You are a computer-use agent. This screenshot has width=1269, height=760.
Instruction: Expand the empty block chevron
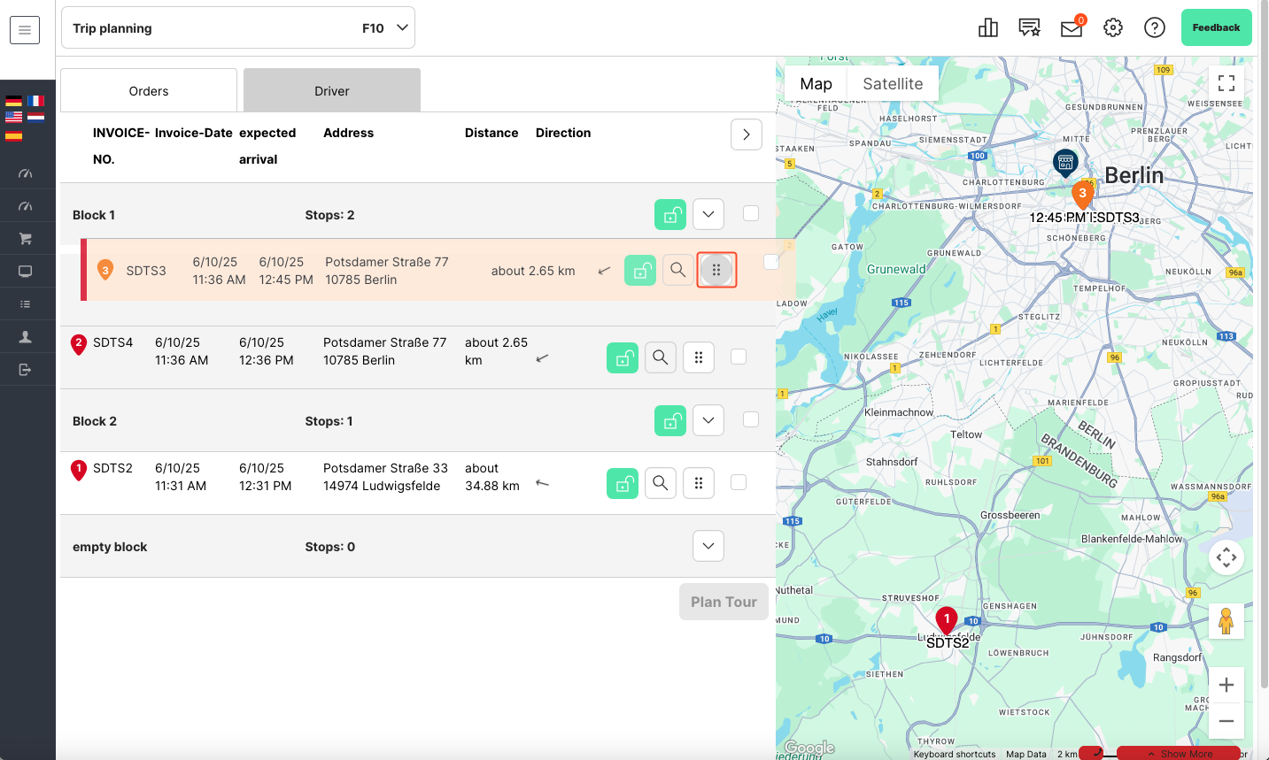click(708, 546)
